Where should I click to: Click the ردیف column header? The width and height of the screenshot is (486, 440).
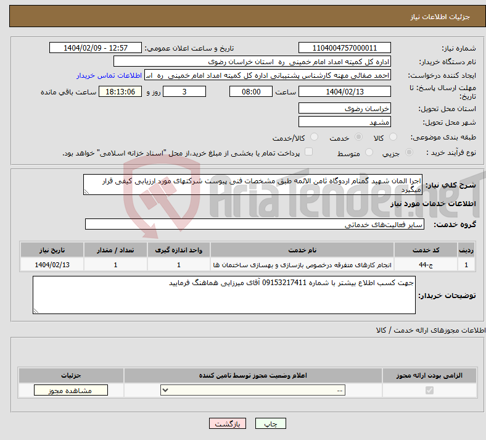tap(466, 250)
